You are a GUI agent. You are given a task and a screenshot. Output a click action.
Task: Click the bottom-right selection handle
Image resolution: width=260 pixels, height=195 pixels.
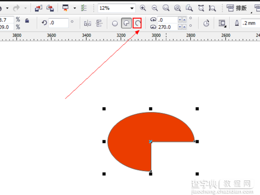[x=197, y=174]
